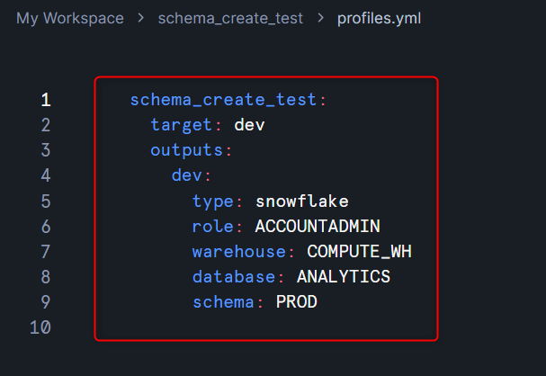Click line number 1 in the gutter
The height and width of the screenshot is (376, 546).
click(x=46, y=100)
